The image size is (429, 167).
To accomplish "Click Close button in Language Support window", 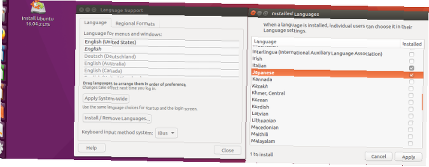I will 228,150.
